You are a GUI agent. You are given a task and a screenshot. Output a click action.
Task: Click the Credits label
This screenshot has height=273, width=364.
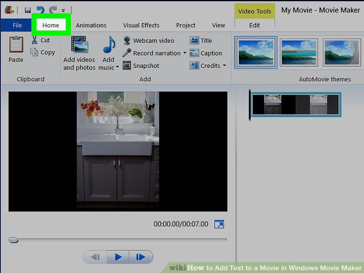click(210, 66)
